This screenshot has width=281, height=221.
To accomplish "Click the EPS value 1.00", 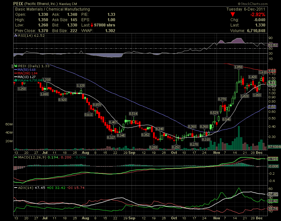I will pos(111,20).
